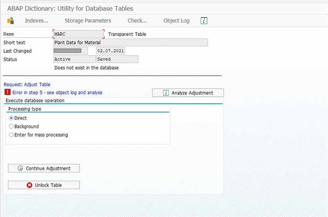Click the Display/Change lock icon
Image resolution: width=328 pixels, height=217 pixels.
tap(10, 21)
